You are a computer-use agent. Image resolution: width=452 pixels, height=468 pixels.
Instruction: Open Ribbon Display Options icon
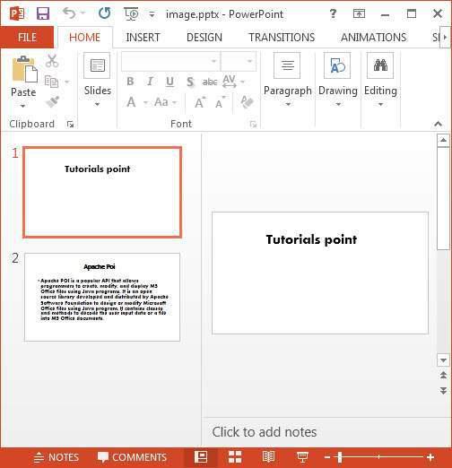[x=359, y=13]
